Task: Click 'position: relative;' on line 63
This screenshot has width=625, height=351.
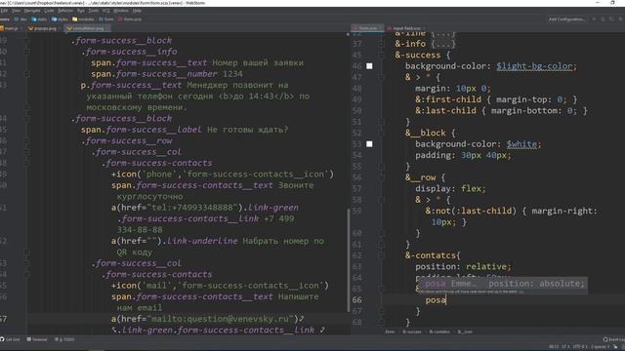Action: coord(463,266)
